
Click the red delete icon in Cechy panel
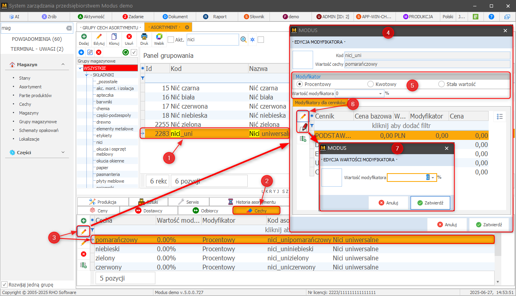click(x=84, y=254)
